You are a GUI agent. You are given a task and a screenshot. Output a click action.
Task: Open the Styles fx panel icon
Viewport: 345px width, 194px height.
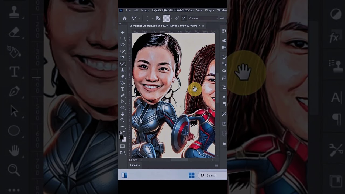click(224, 78)
